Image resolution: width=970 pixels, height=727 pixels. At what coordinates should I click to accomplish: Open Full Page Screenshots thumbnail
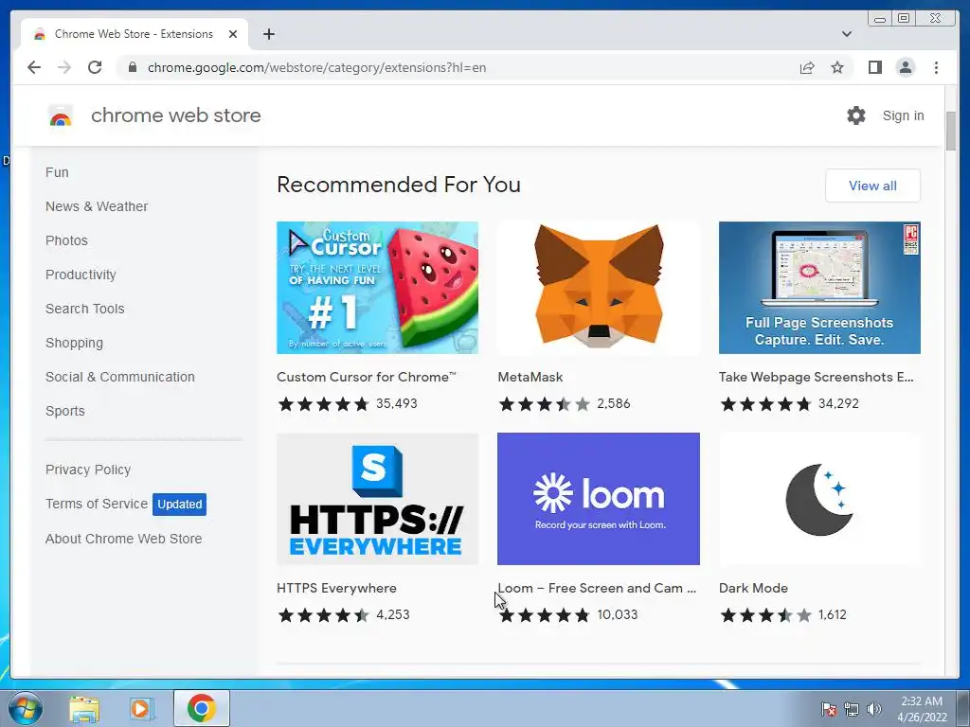pyautogui.click(x=819, y=288)
